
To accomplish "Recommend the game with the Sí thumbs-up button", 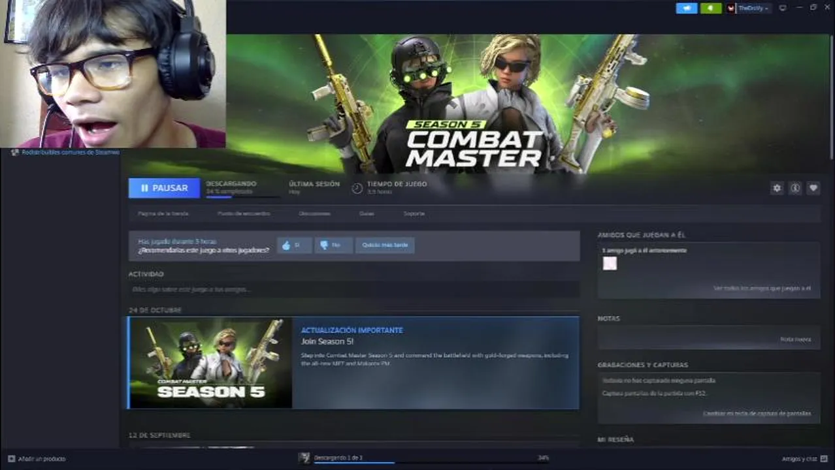I will [294, 245].
